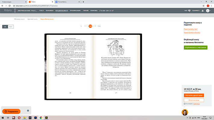Click the orange Поддержка button
The height and width of the screenshot is (120, 214).
click(11, 111)
